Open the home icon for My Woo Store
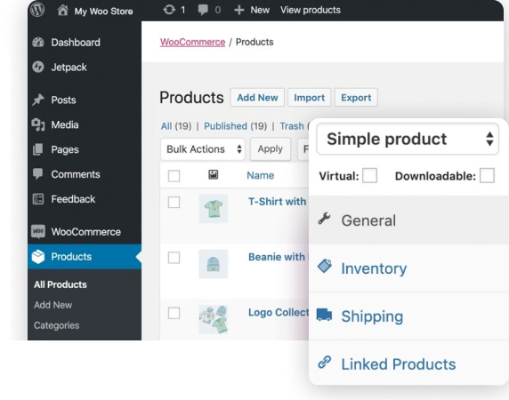The height and width of the screenshot is (400, 509). pyautogui.click(x=62, y=10)
